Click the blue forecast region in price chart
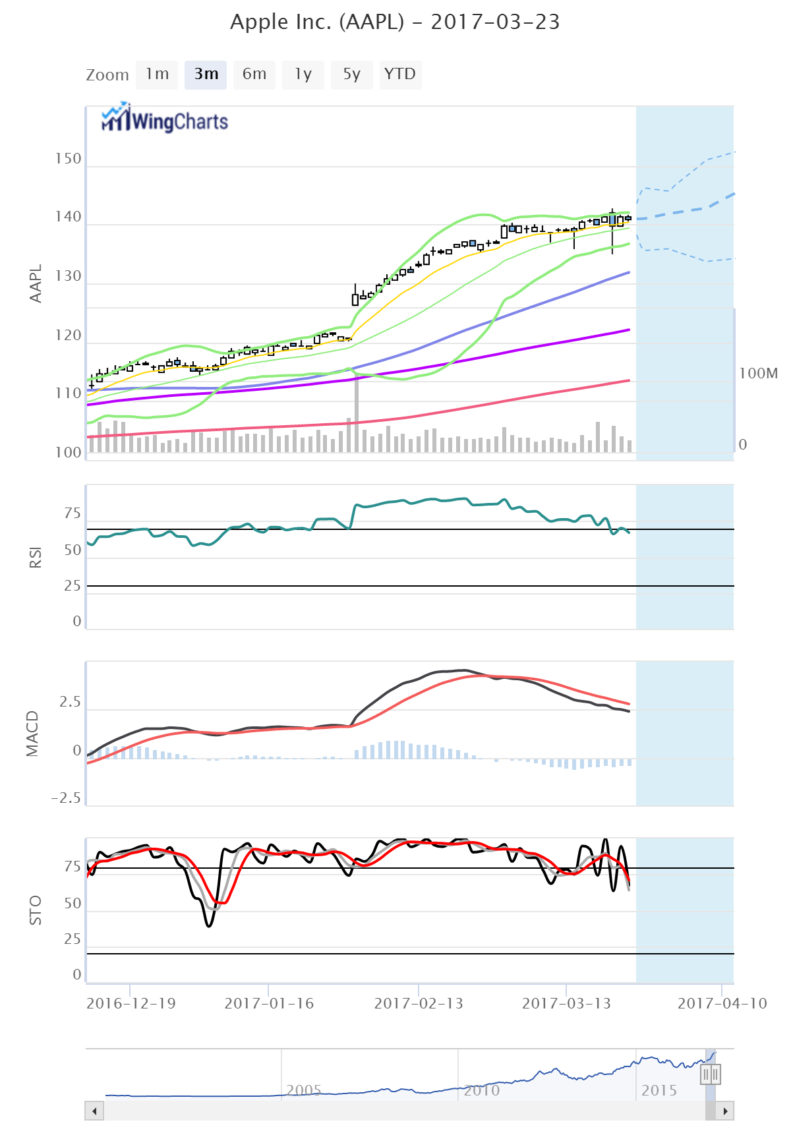 tap(684, 330)
